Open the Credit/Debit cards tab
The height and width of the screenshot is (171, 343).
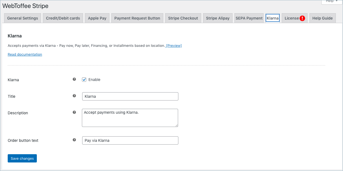[x=63, y=18]
